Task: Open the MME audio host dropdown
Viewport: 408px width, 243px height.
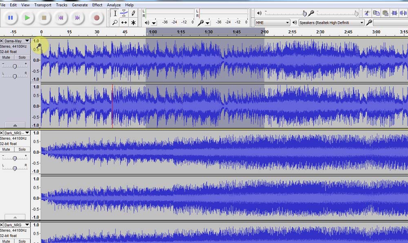Action: point(273,22)
